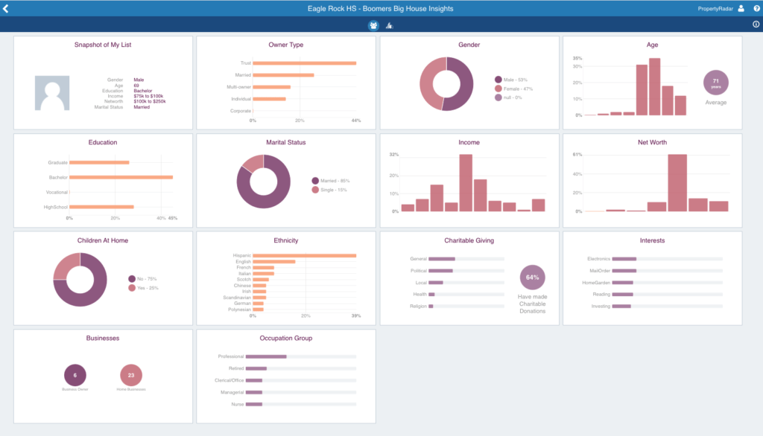Select the Snapshot of My List heading
763x436 pixels.
coord(103,45)
